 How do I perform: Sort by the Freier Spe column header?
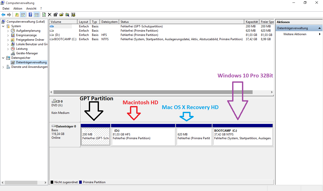(x=267, y=22)
